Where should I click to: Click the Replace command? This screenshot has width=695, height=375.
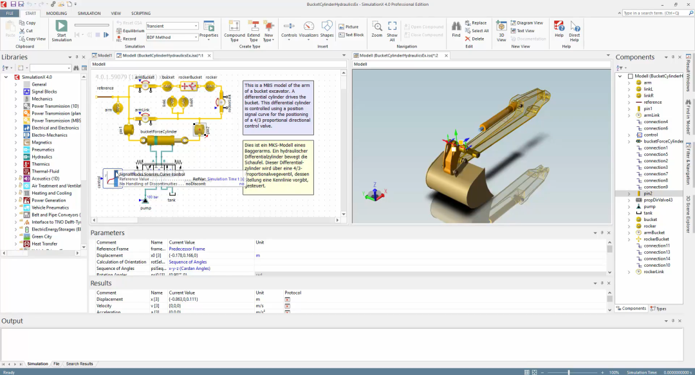click(x=476, y=23)
